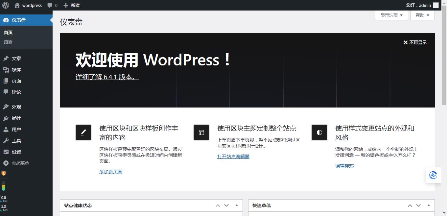Select the 首页 submenu item
The width and height of the screenshot is (447, 216).
click(8, 33)
